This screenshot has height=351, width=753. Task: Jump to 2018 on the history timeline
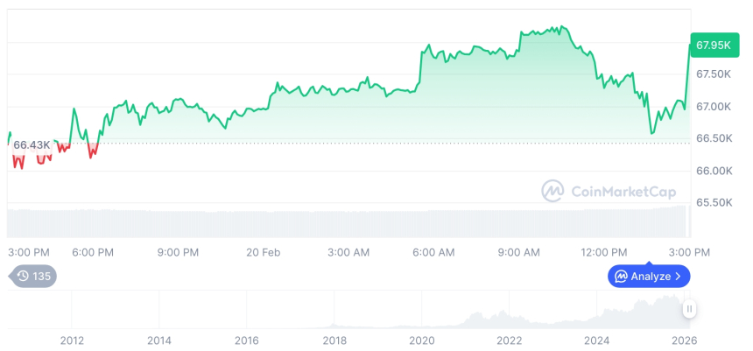pyautogui.click(x=334, y=340)
